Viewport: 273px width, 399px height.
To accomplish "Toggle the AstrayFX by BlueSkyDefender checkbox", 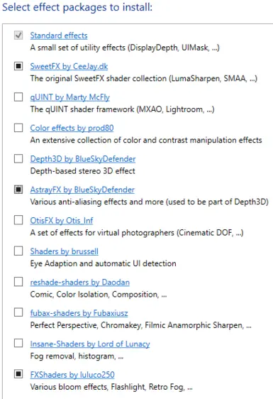I will coord(18,190).
